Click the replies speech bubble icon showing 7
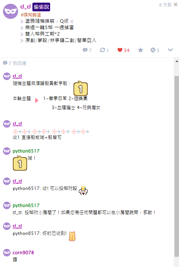This screenshot has width=179, height=267. click(x=85, y=50)
